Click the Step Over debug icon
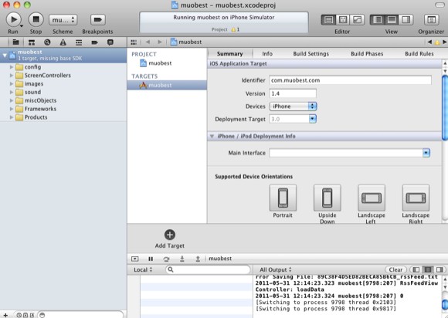Image resolution: width=448 pixels, height=318 pixels. [166, 259]
